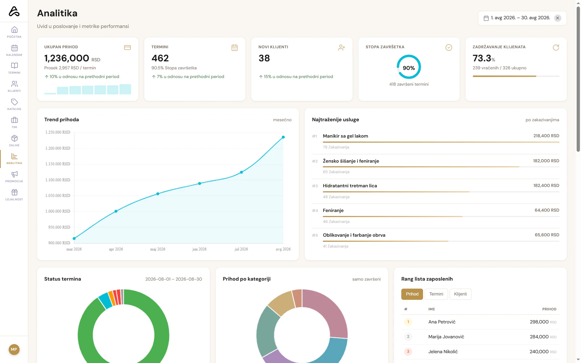Clear the selected date range
This screenshot has height=363, width=581.
[x=558, y=18]
